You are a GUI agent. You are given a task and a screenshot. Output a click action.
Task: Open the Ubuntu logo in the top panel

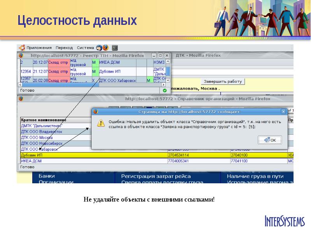(x=22, y=48)
